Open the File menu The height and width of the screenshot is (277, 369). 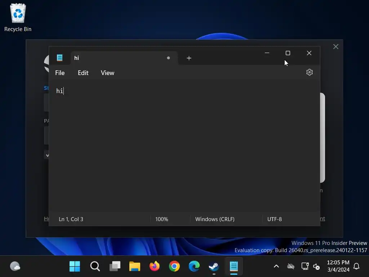point(60,73)
